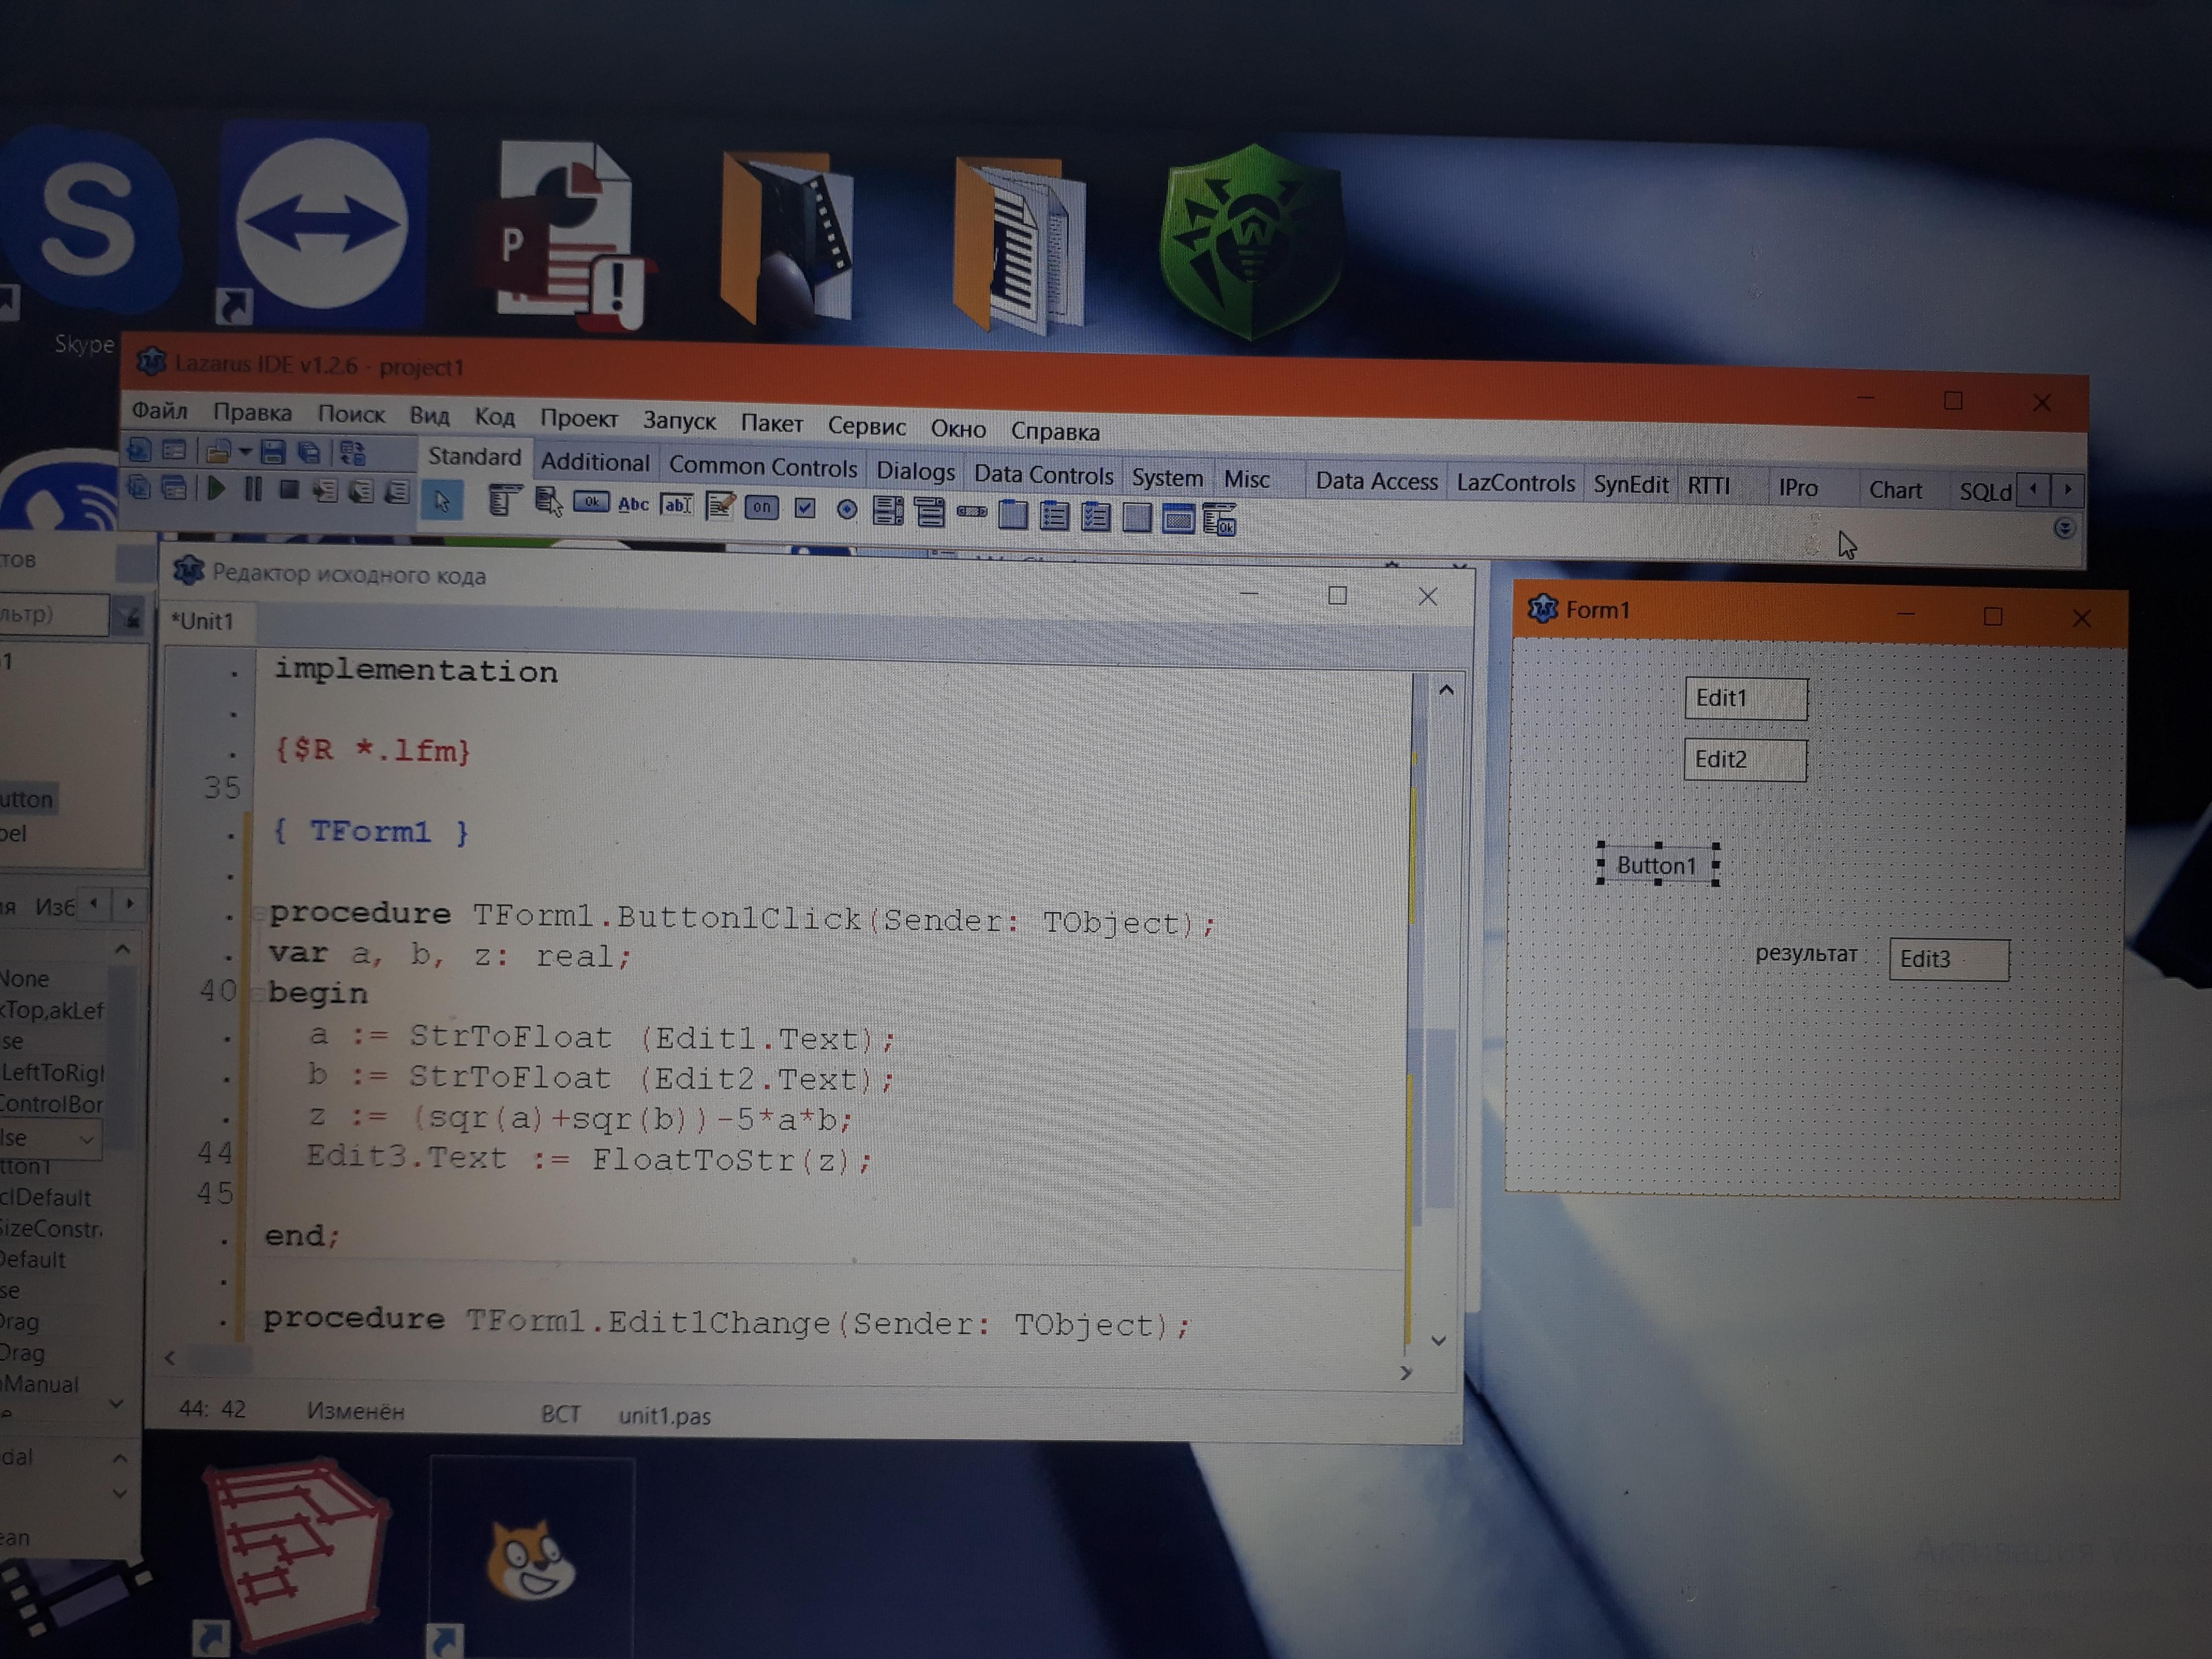Expand the property value combo box in inspector
Viewport: 2212px width, 1659px height.
point(87,1139)
